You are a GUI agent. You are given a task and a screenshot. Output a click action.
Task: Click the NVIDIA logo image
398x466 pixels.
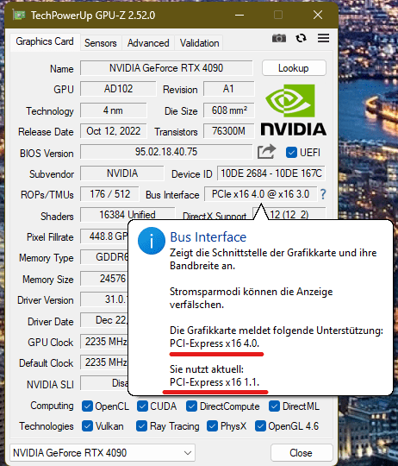293,110
